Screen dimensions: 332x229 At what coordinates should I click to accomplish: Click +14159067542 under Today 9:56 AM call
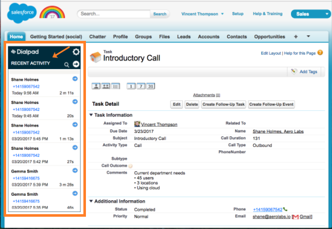point(26,86)
